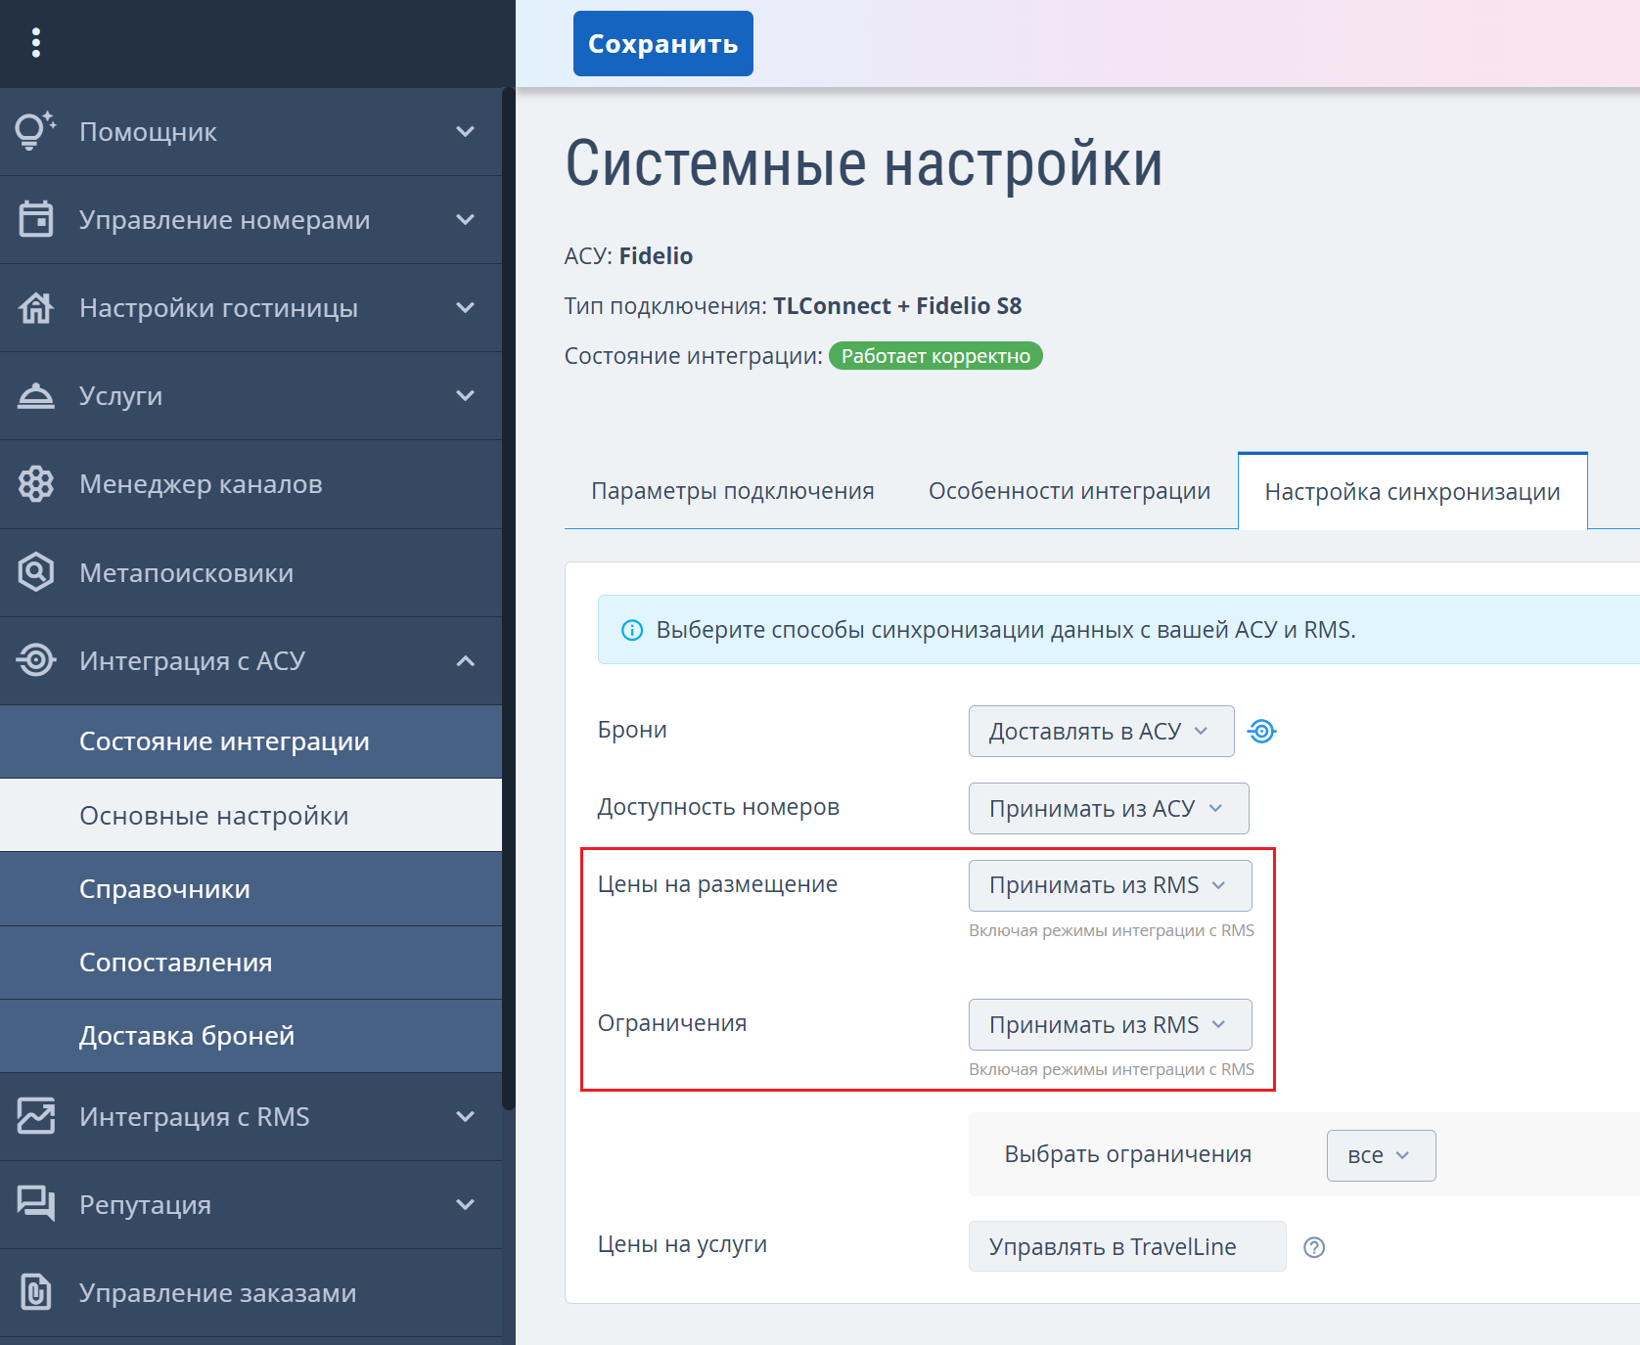This screenshot has height=1345, width=1640.
Task: Open the Брони 'Доставлять в АСУ' dropdown
Action: click(1101, 732)
